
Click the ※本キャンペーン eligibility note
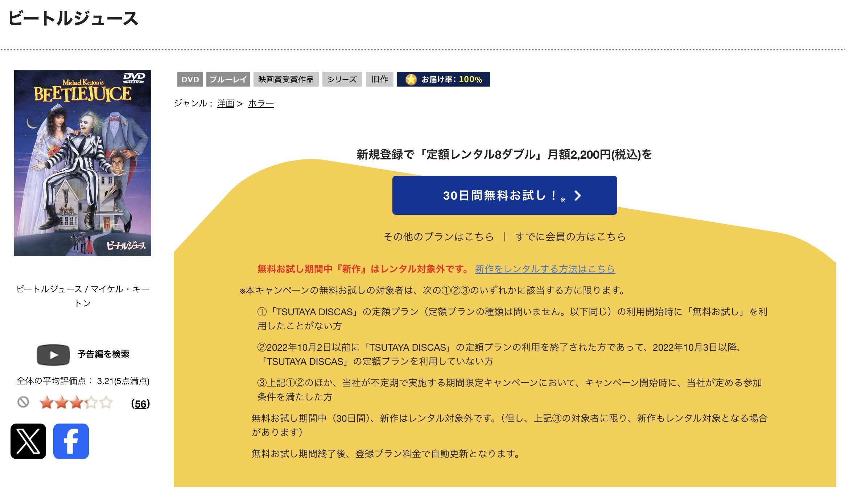click(x=433, y=290)
